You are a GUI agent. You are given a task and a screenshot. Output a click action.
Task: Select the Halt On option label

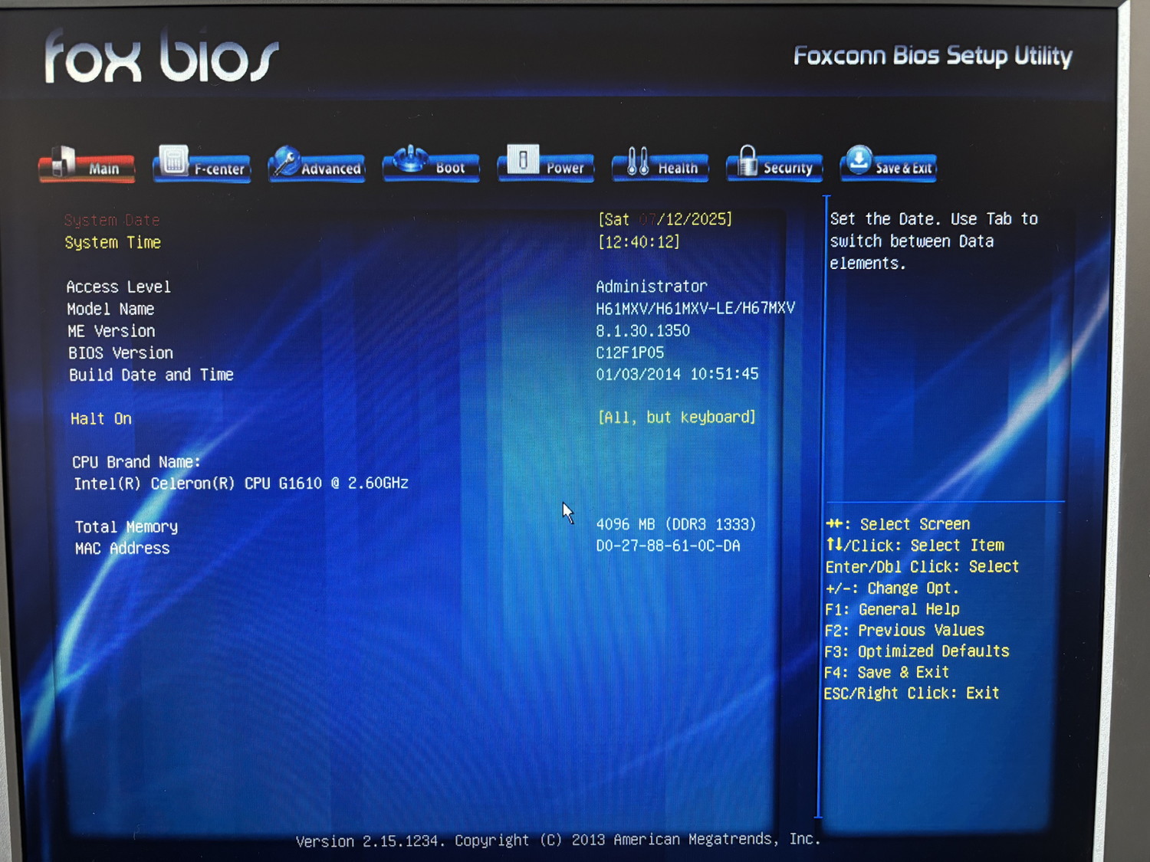(101, 418)
